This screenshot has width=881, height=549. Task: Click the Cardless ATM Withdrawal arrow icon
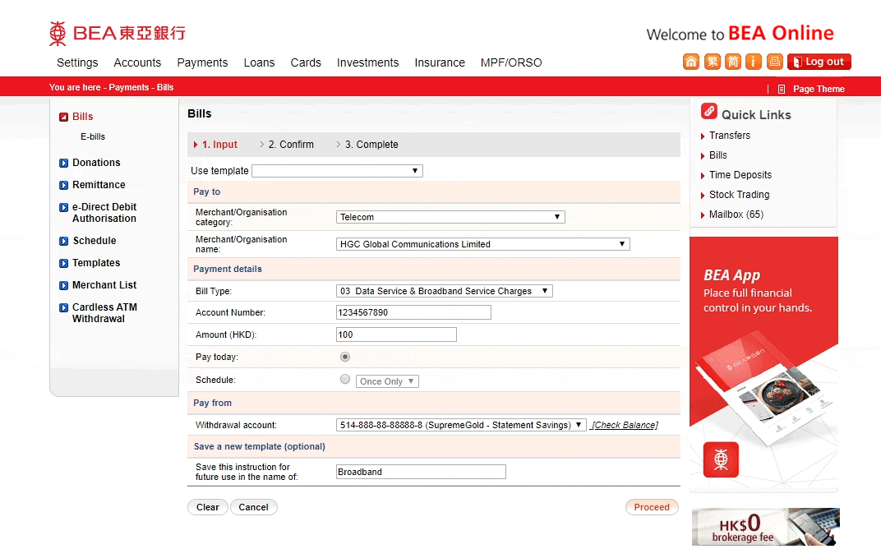[x=63, y=307]
